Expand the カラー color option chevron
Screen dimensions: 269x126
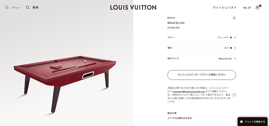tap(235, 37)
